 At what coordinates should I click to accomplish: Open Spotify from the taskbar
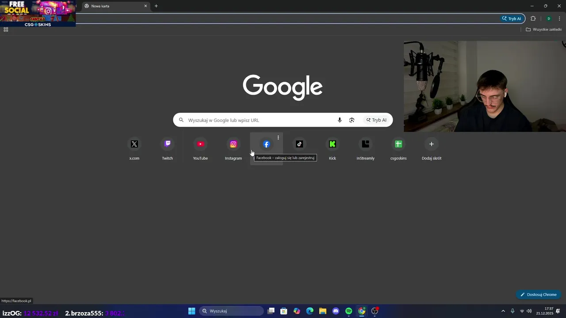click(349, 311)
